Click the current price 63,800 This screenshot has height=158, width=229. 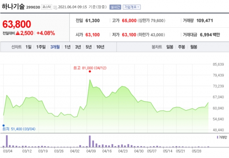17,24
